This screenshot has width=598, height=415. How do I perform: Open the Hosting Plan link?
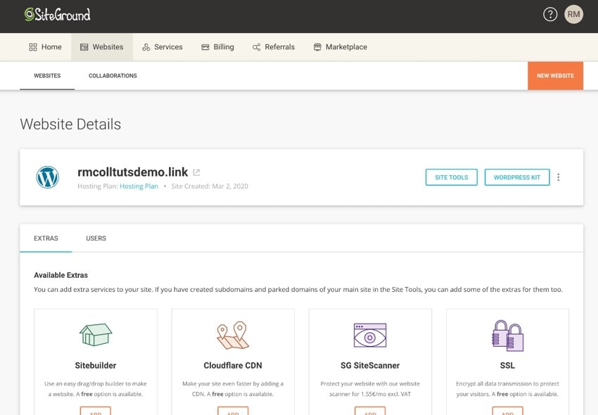(139, 186)
